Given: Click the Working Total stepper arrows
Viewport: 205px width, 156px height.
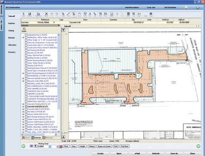Looking at the screenshot, I should point(50,147).
